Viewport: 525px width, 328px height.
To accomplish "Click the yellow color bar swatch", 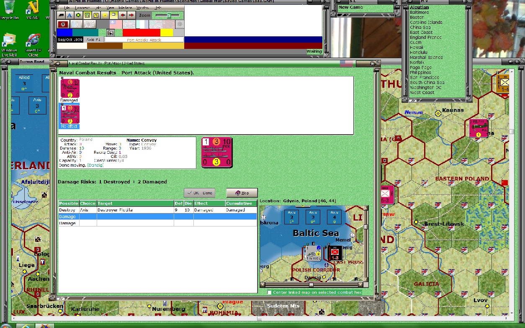I will 167,32.
